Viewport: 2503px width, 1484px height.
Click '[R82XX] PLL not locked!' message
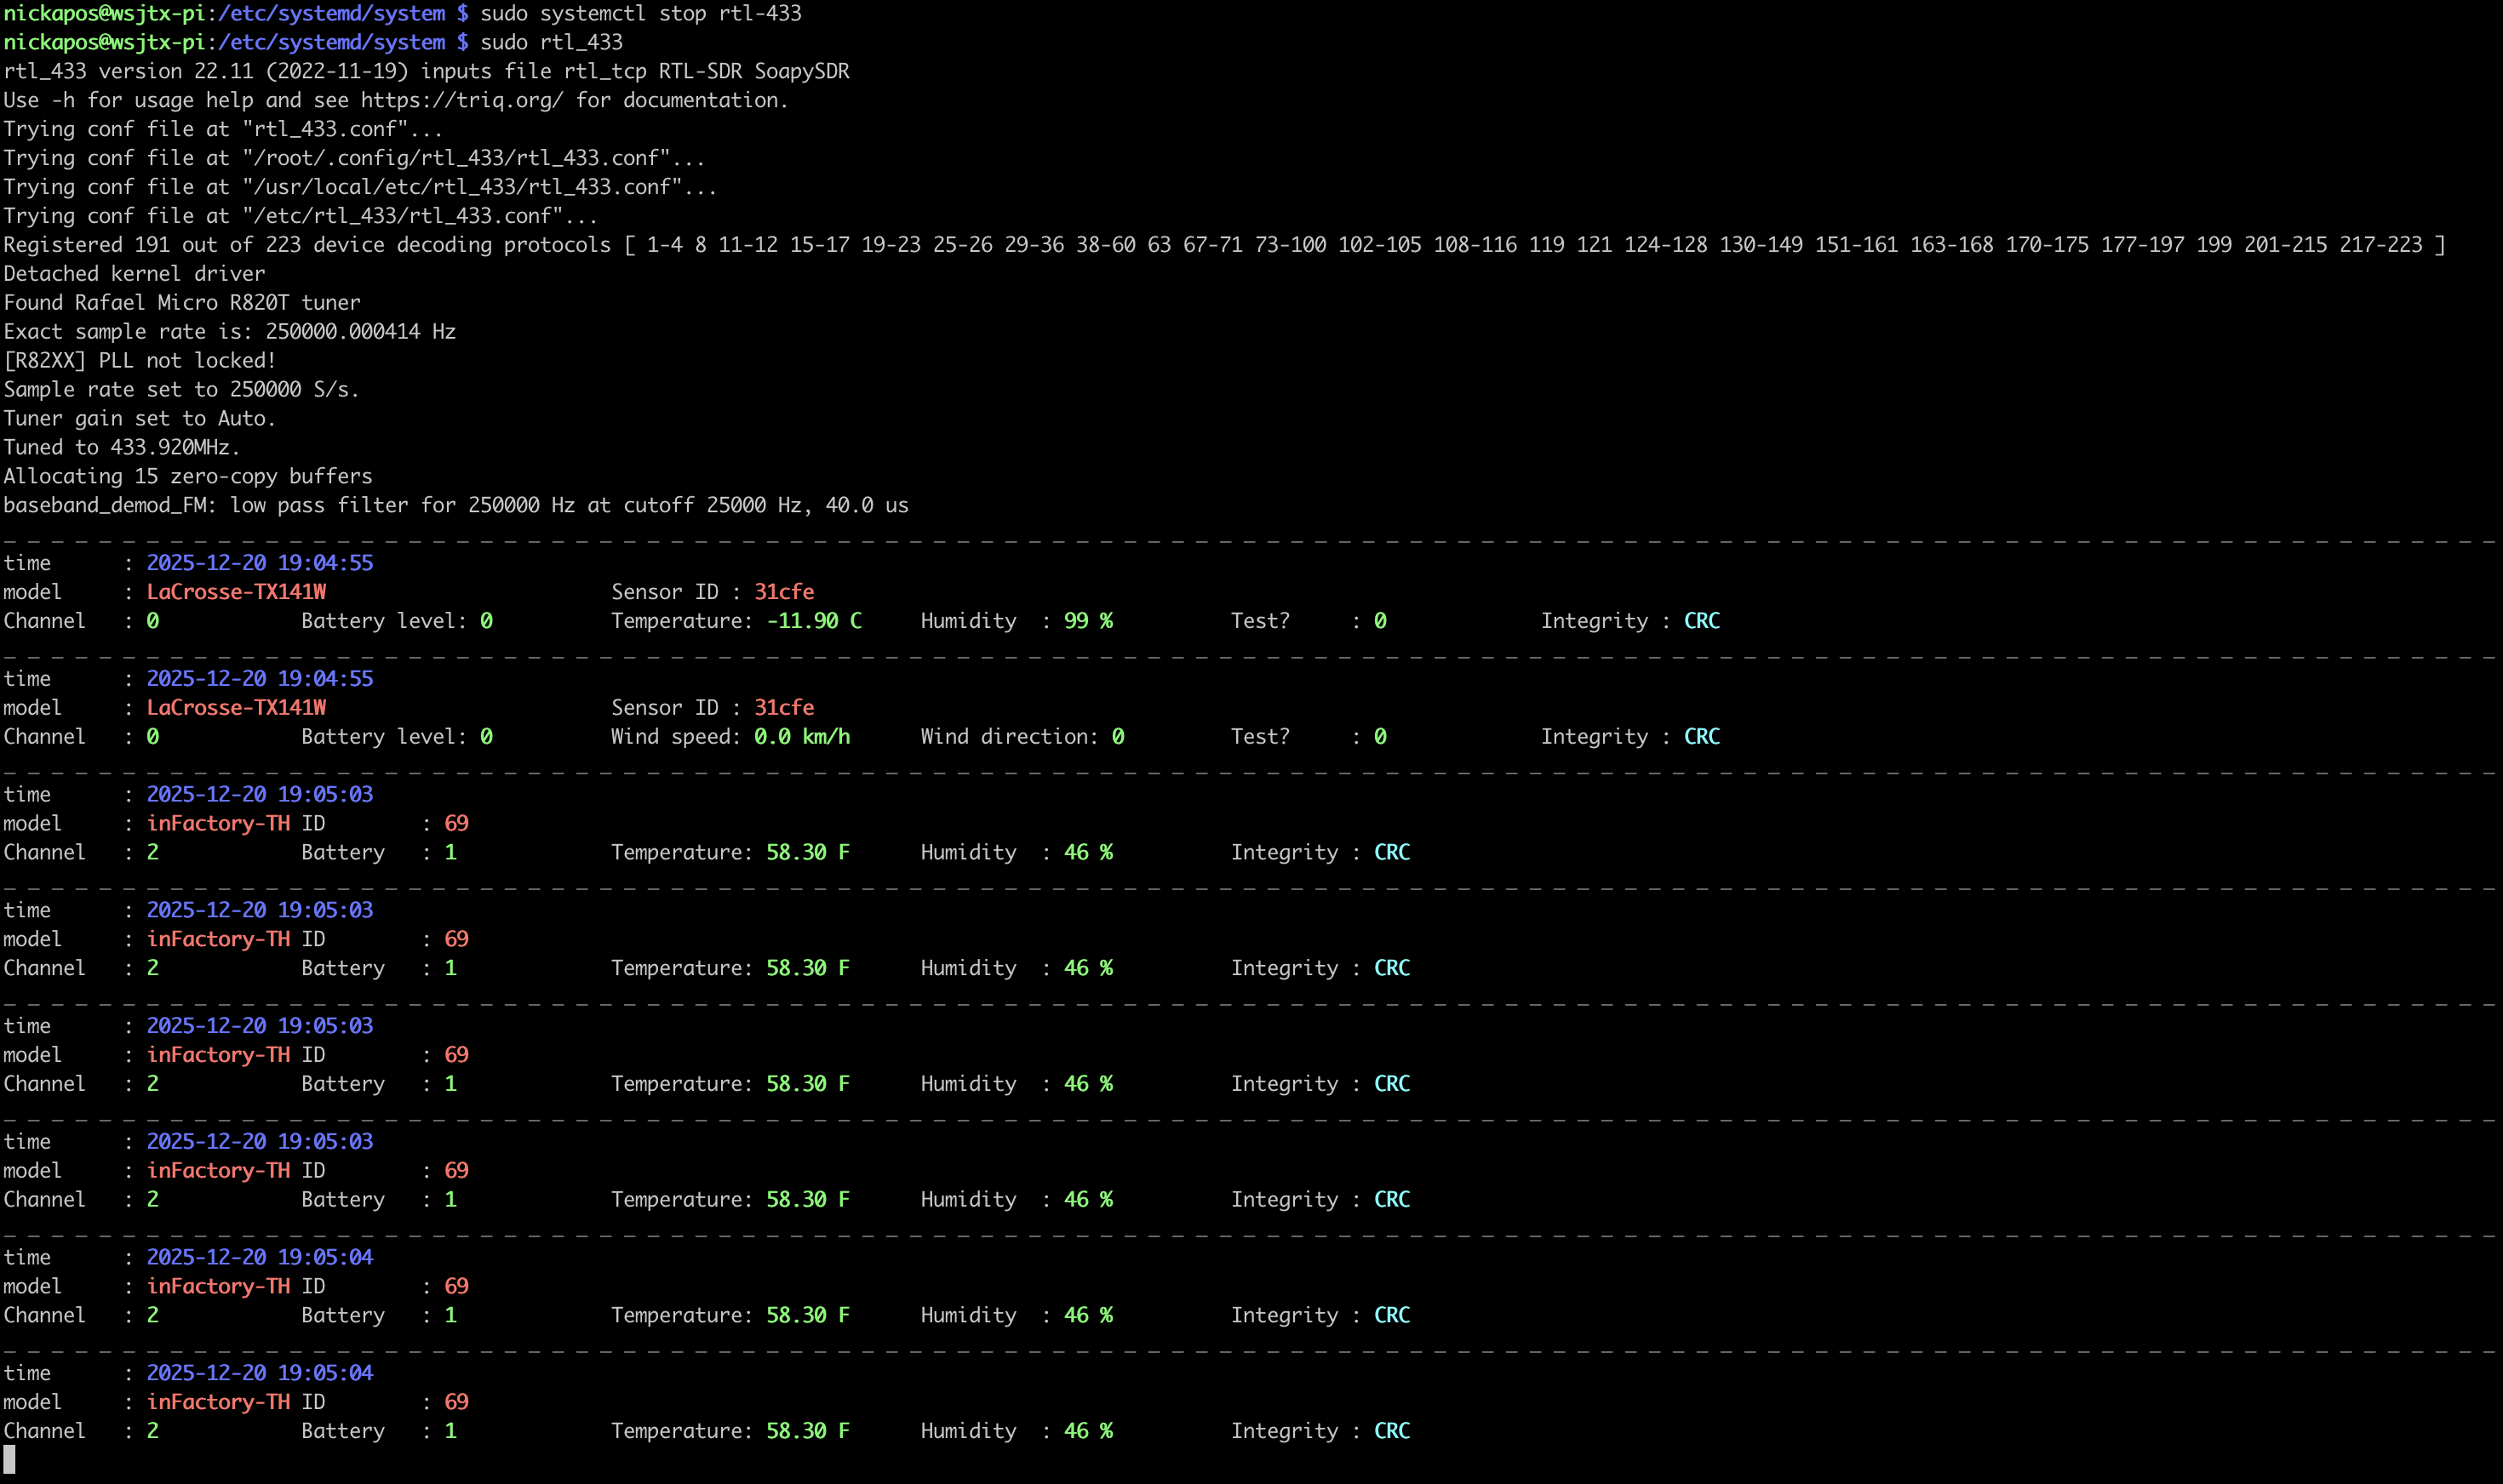[140, 361]
